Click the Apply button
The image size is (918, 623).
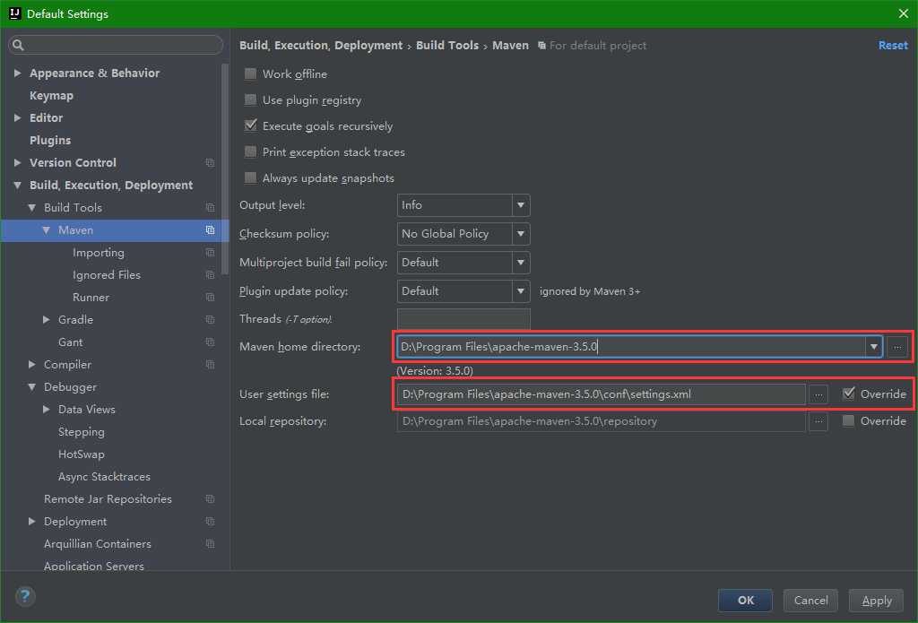pos(877,601)
